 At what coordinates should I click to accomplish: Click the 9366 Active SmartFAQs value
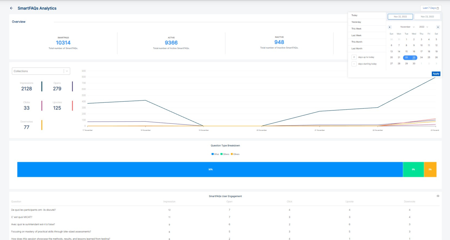(171, 43)
